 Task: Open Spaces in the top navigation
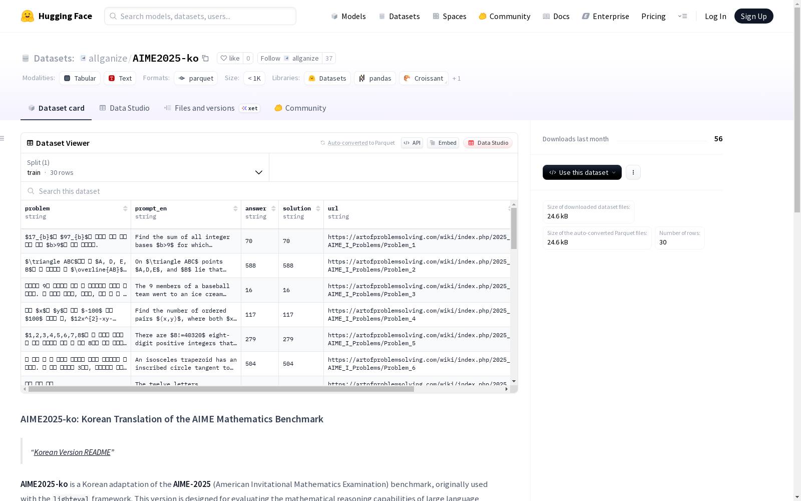pyautogui.click(x=450, y=16)
